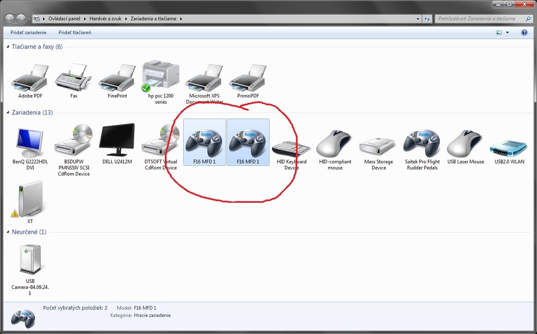Select the DELL U2412M monitor icon
Viewport: 537px width, 334px height.
[x=117, y=140]
